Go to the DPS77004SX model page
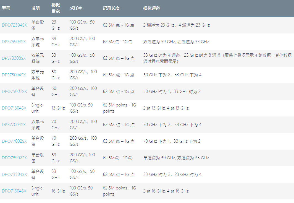The width and height of the screenshot is (294, 203). (14, 125)
